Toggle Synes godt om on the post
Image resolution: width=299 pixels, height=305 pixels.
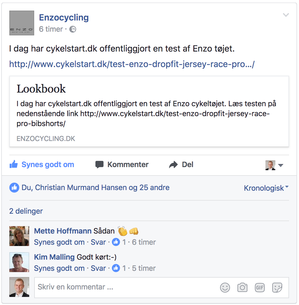coord(42,165)
